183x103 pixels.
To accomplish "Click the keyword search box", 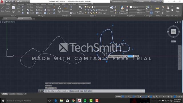I will (x=122, y=1).
